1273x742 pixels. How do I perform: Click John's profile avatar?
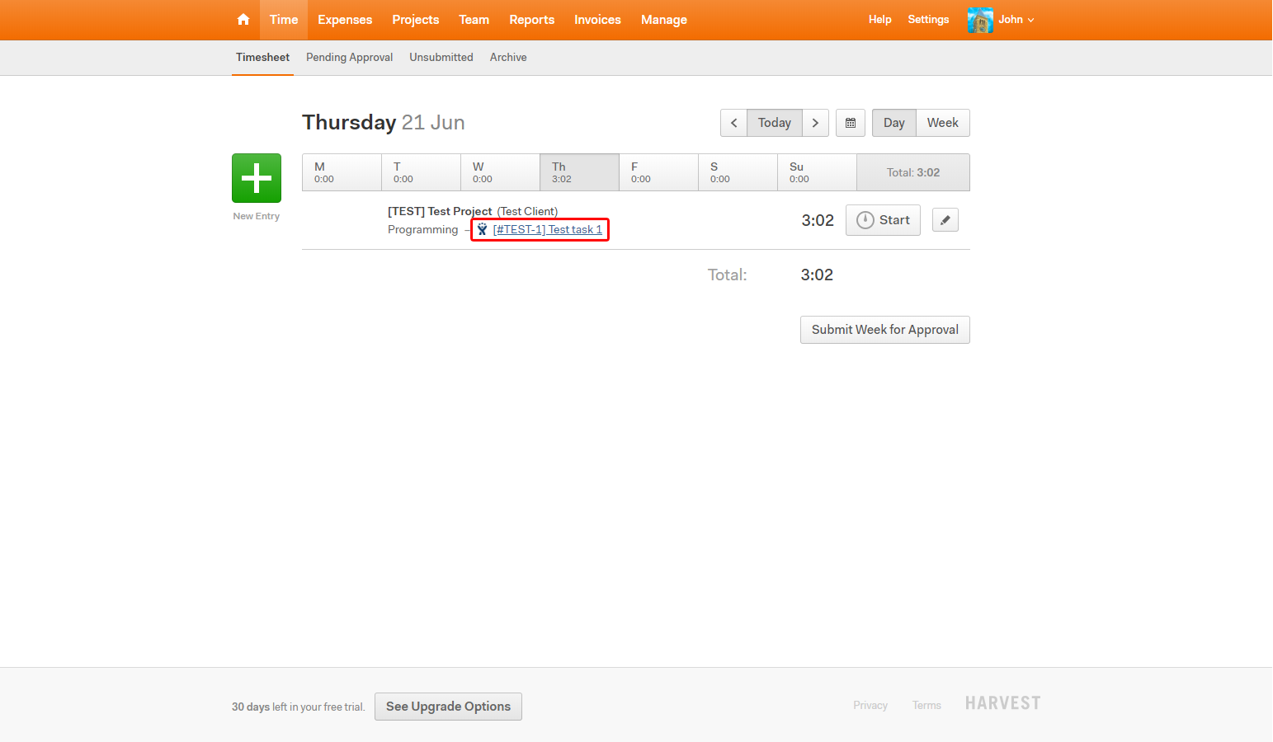click(x=980, y=20)
